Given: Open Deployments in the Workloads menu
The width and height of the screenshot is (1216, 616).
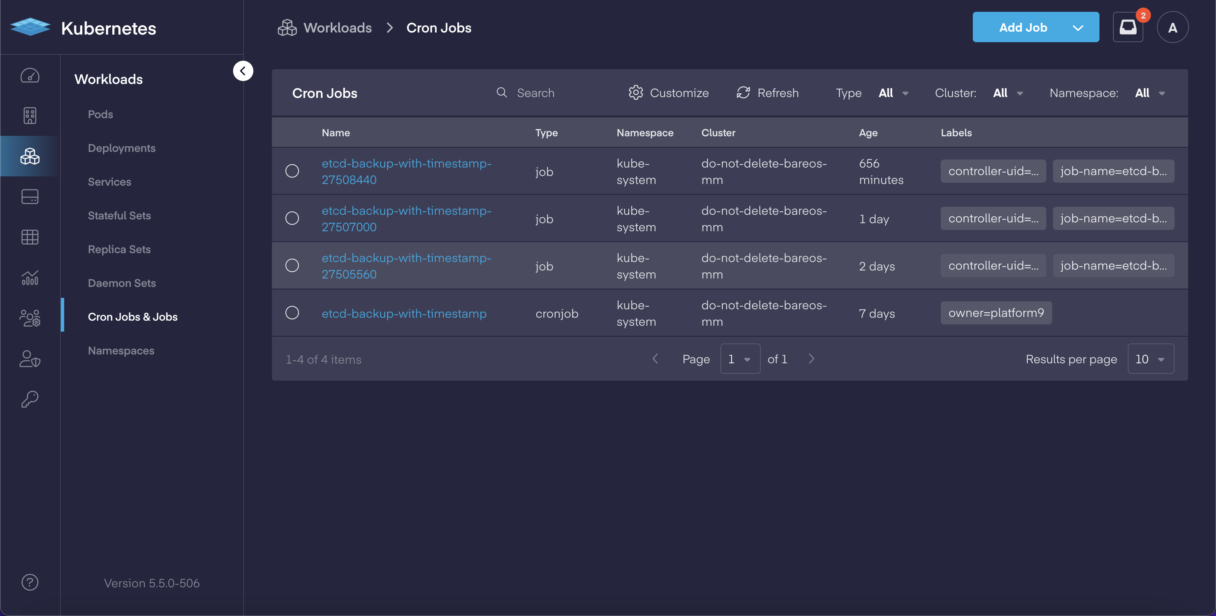Looking at the screenshot, I should (122, 148).
